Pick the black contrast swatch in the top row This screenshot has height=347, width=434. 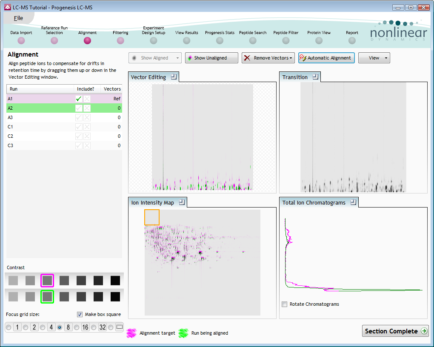pyautogui.click(x=115, y=280)
